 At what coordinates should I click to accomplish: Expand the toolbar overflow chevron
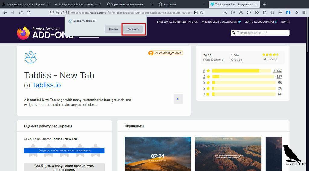[296, 13]
